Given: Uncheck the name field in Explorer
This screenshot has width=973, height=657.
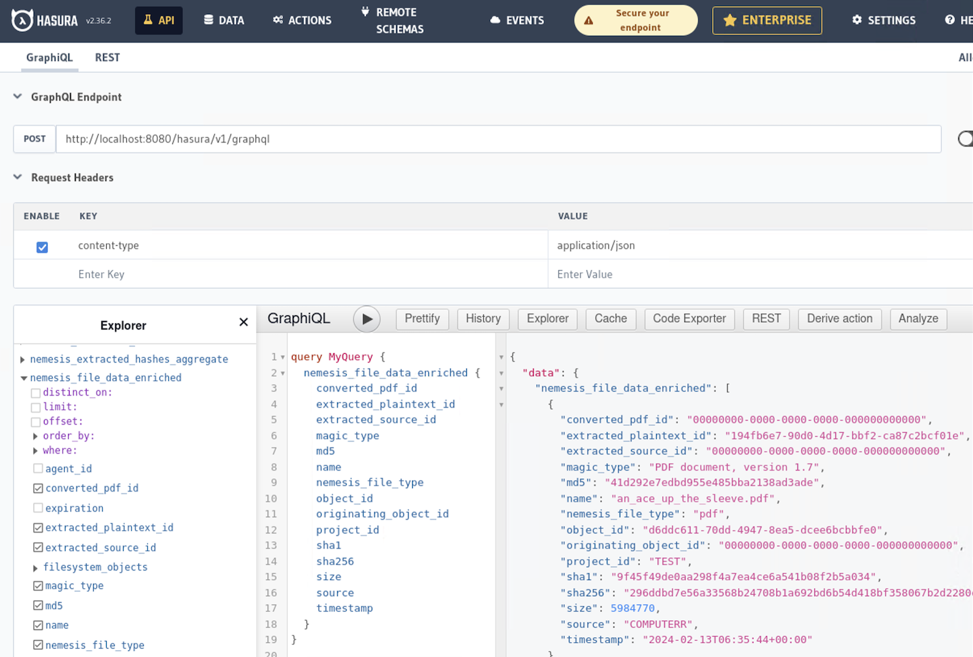Looking at the screenshot, I should pos(38,626).
